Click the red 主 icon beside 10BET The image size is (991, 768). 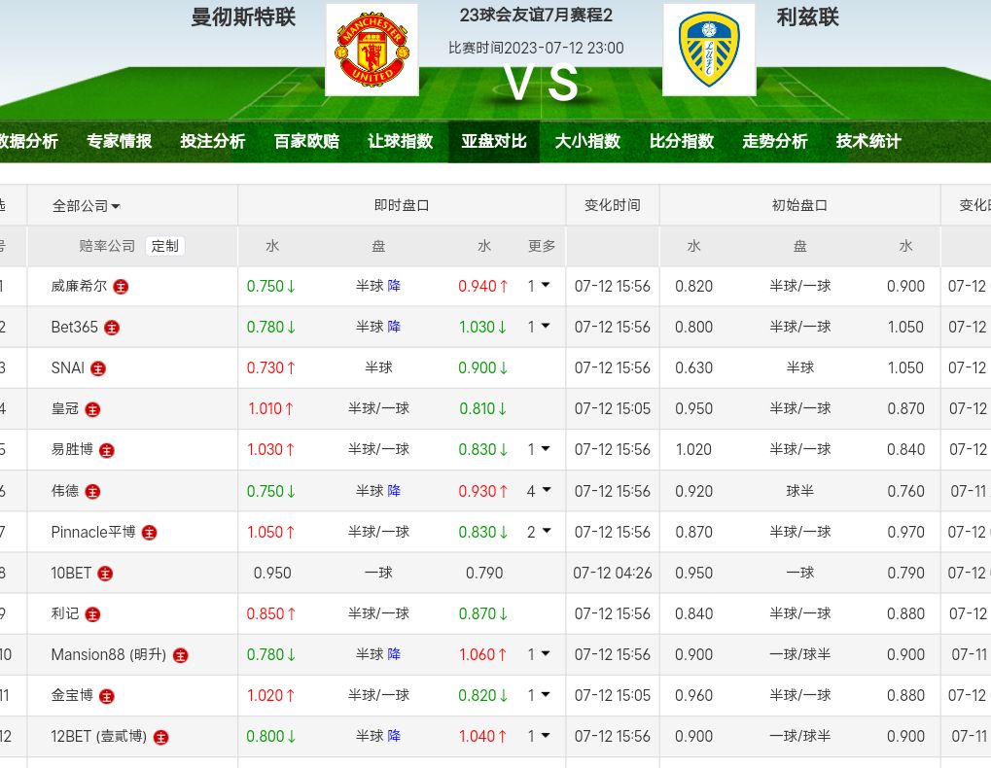coord(105,574)
